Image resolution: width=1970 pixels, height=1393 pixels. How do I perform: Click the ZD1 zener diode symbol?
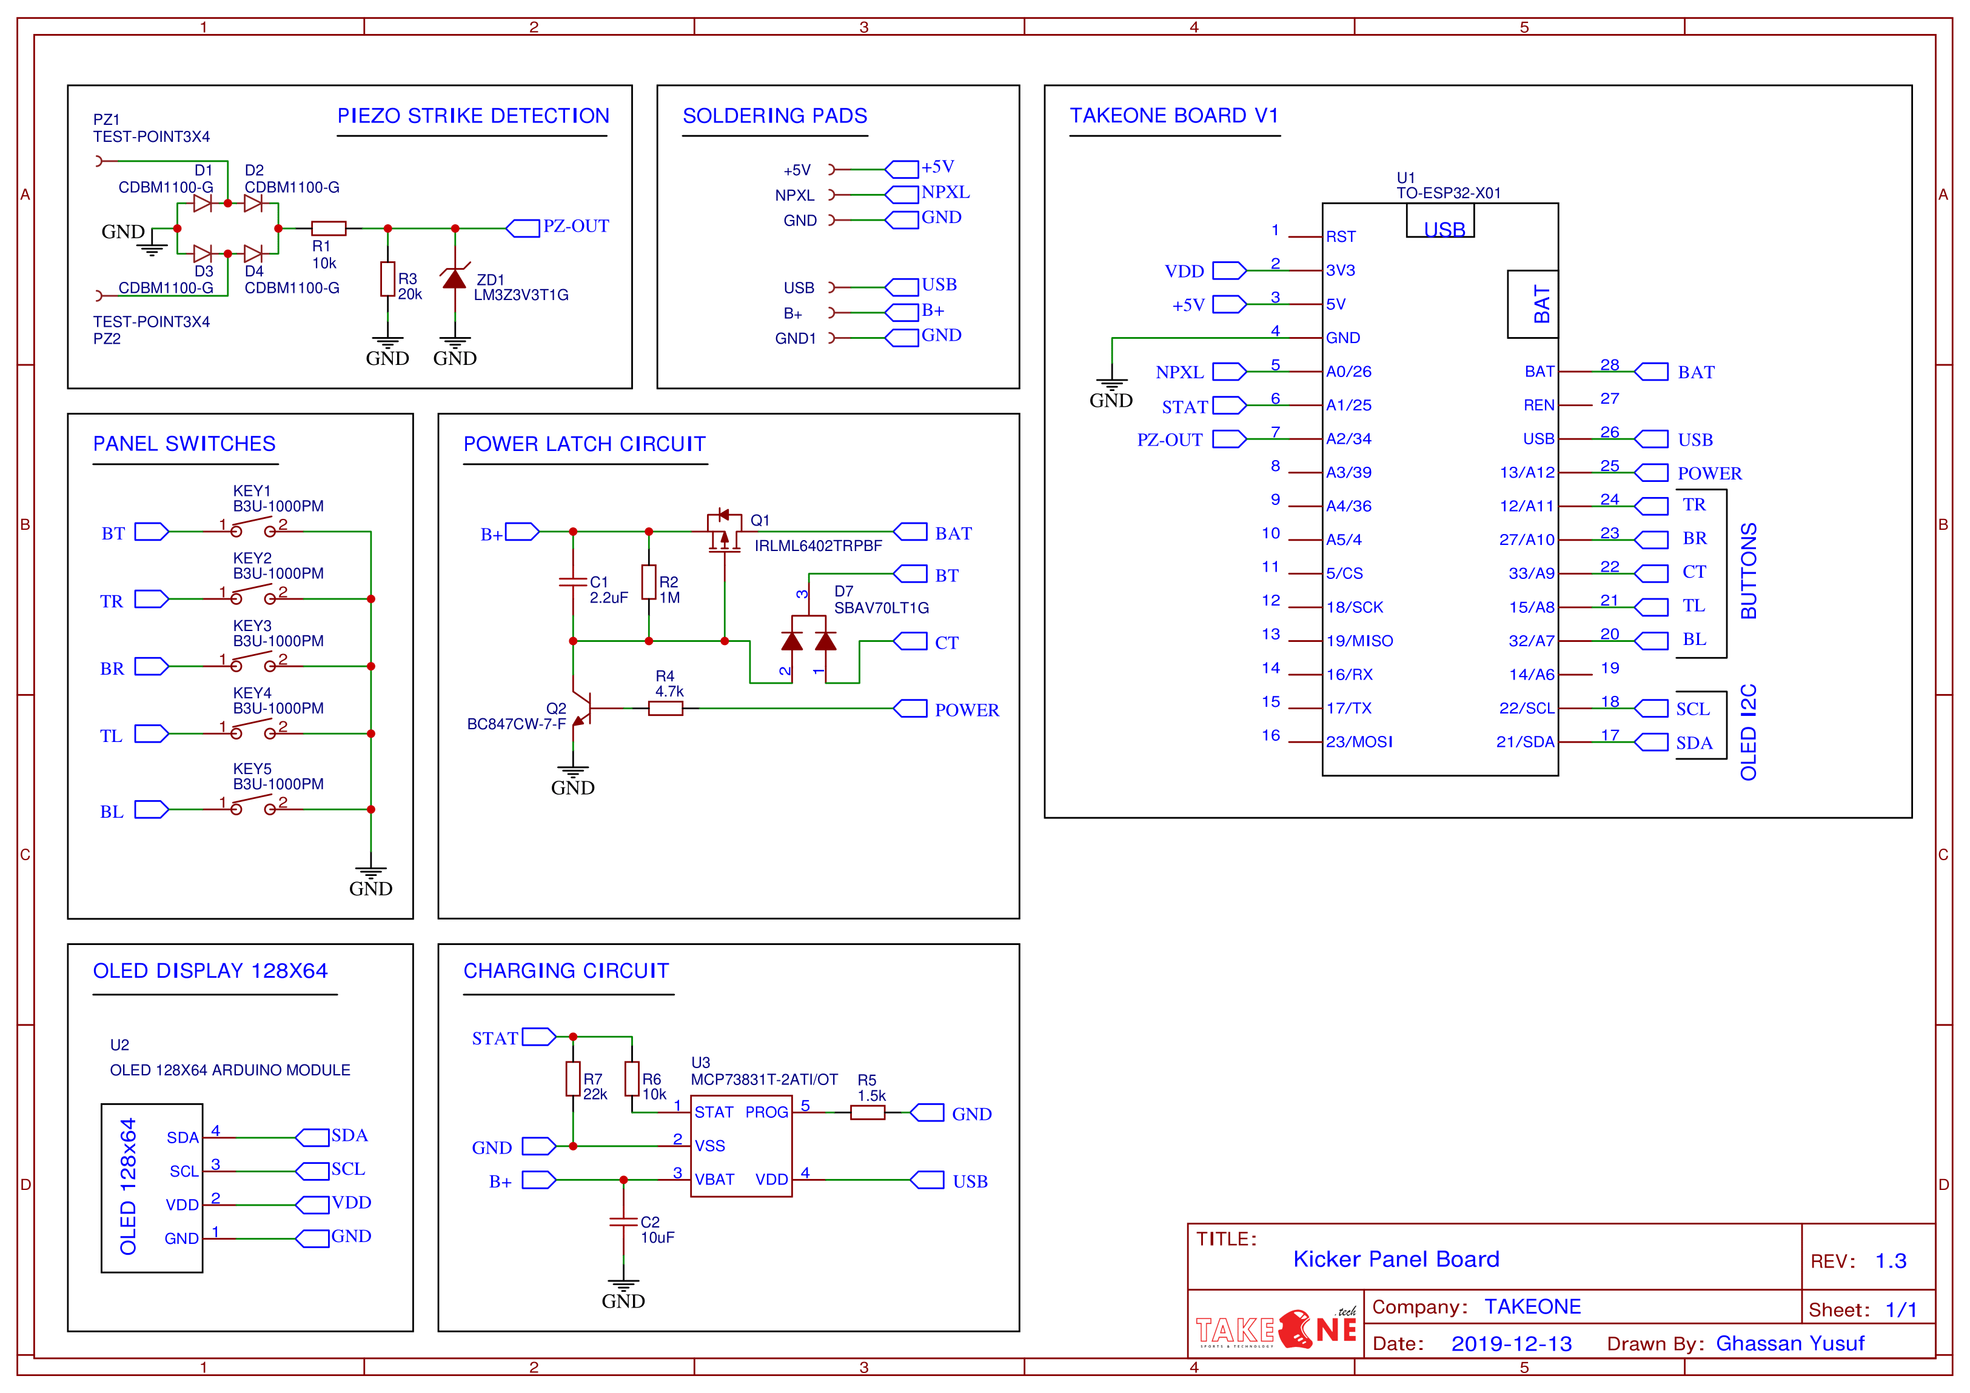coord(455,278)
